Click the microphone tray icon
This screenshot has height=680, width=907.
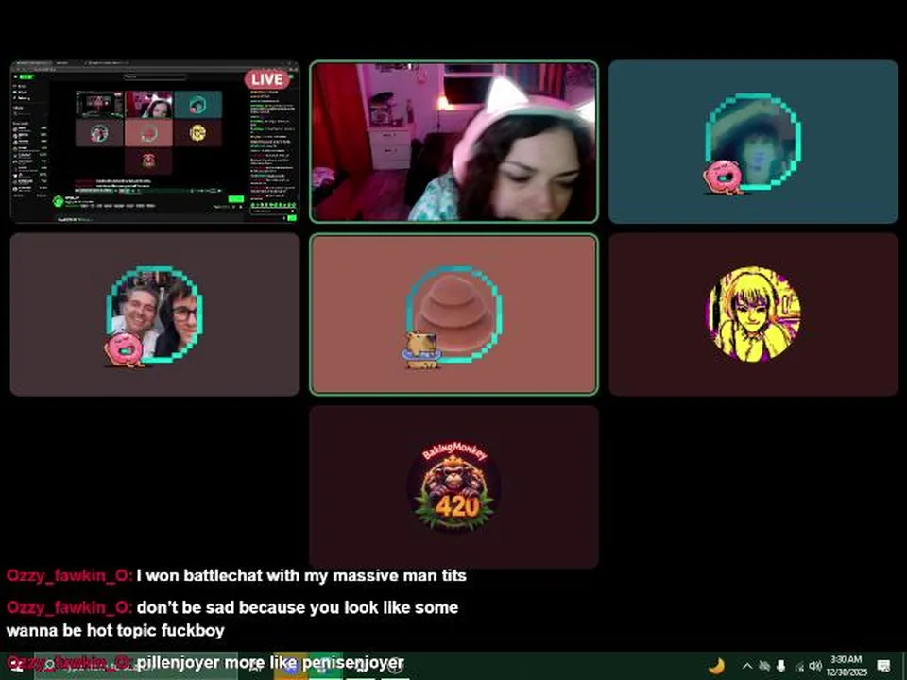(781, 666)
